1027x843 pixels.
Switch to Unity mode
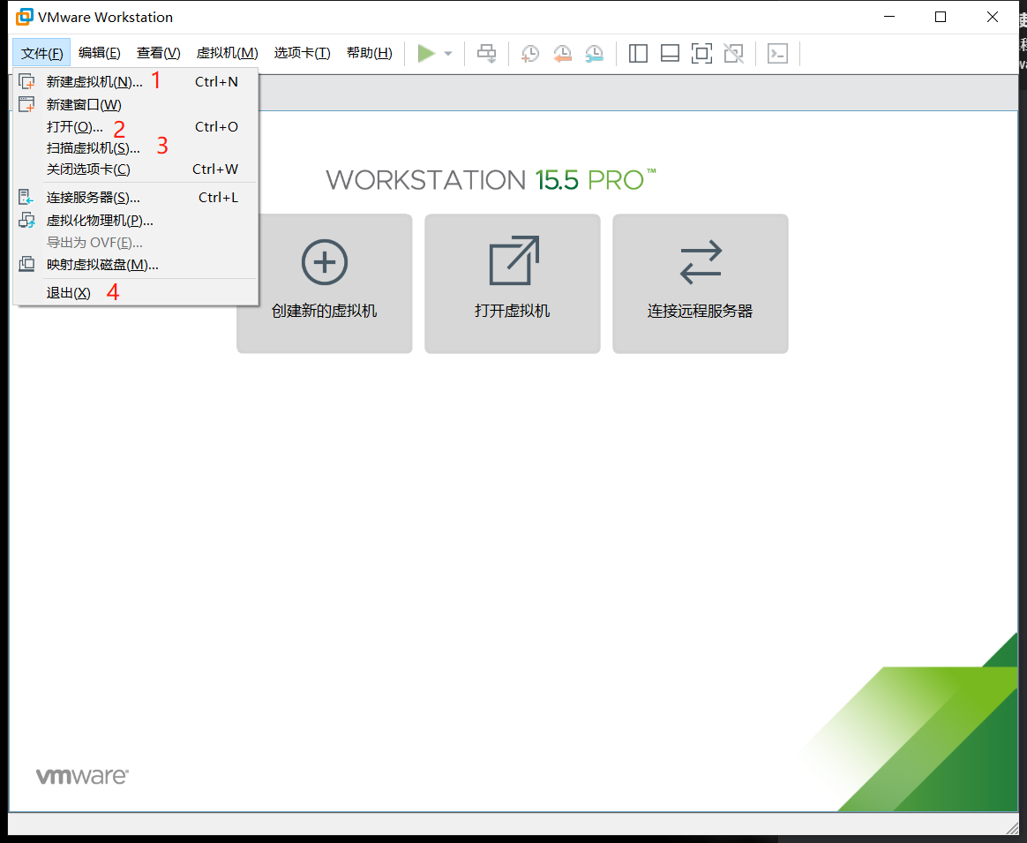(x=733, y=53)
